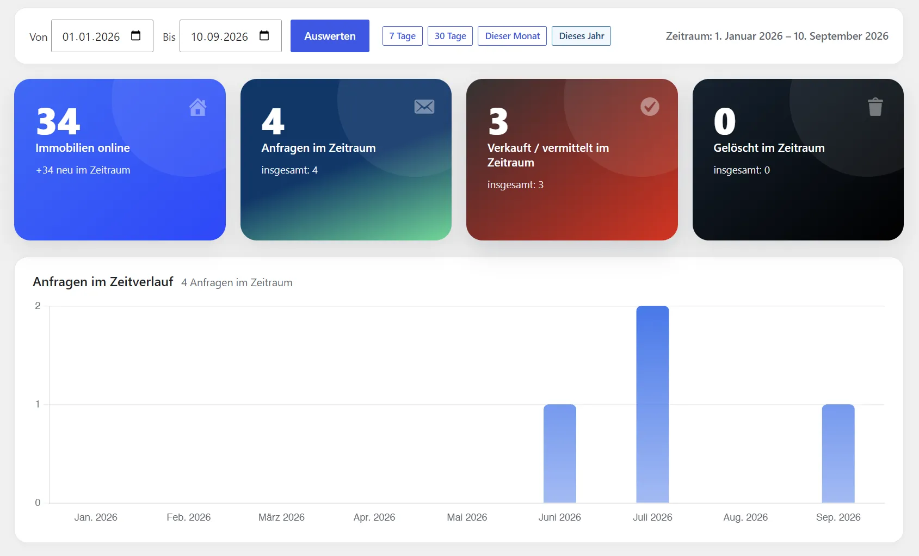Click the house icon on Immobilien card
The image size is (919, 556).
pos(198,107)
